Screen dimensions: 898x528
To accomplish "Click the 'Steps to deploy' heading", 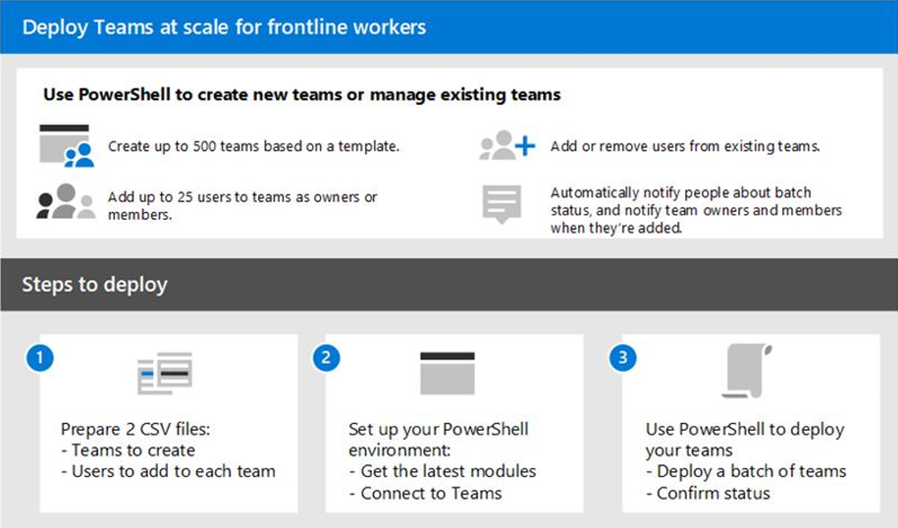I will [94, 285].
